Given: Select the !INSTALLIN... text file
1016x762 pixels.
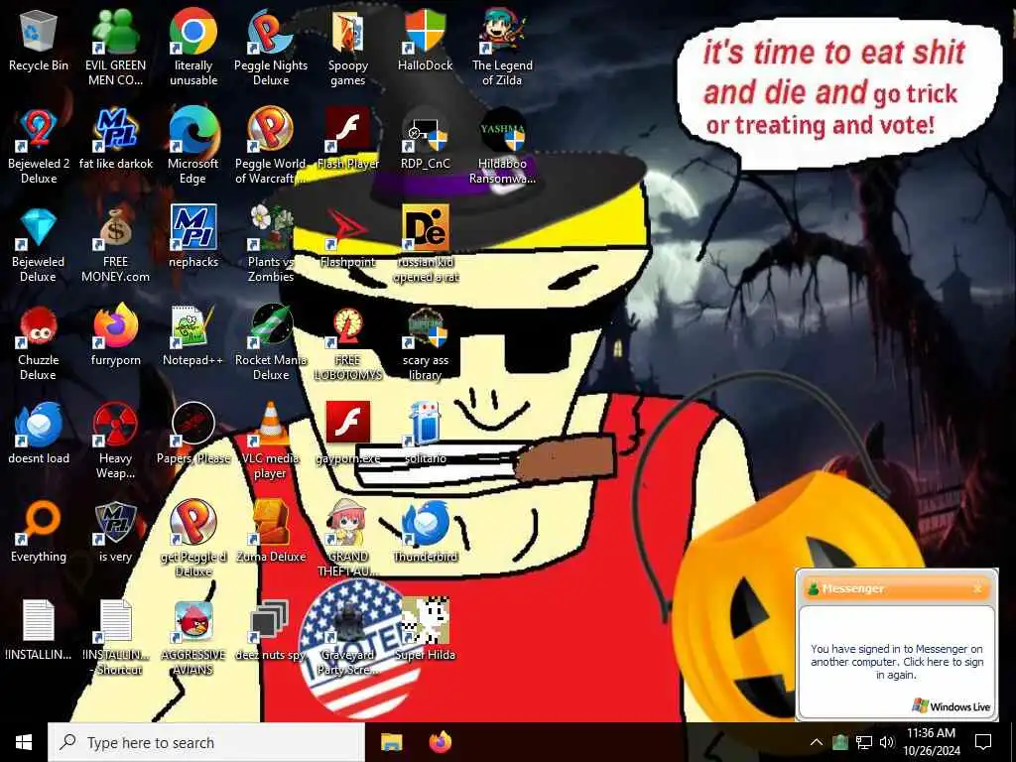Looking at the screenshot, I should coord(39,621).
